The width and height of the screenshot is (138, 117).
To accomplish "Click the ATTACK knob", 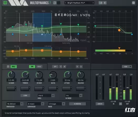I will tap(67, 75).
